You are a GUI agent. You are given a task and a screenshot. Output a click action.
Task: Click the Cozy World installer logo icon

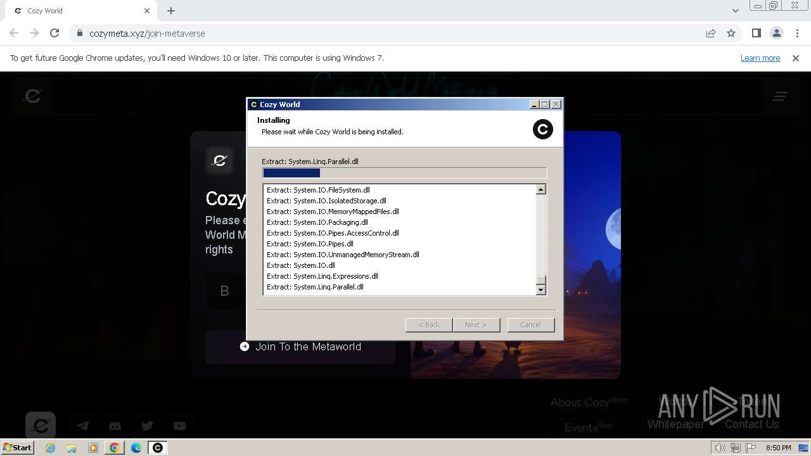coord(543,129)
